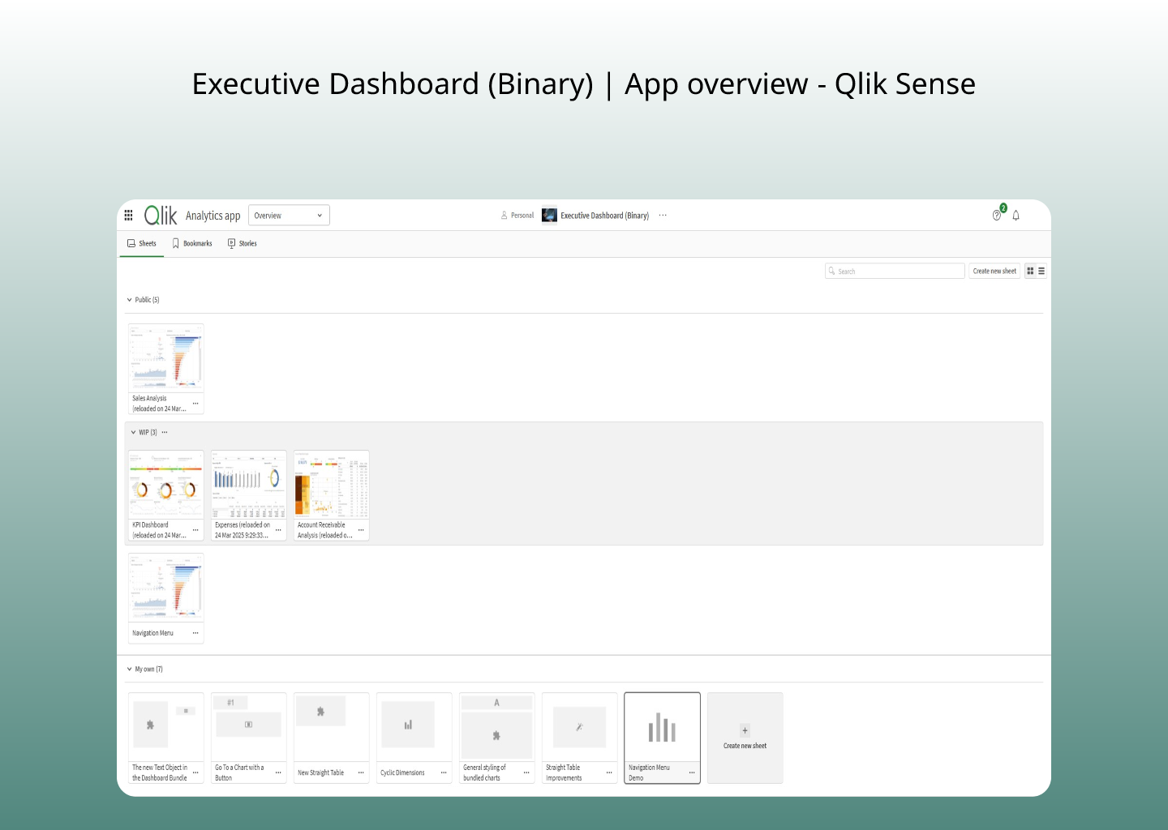Image resolution: width=1168 pixels, height=830 pixels.
Task: Open the Overview dropdown
Action: click(289, 216)
